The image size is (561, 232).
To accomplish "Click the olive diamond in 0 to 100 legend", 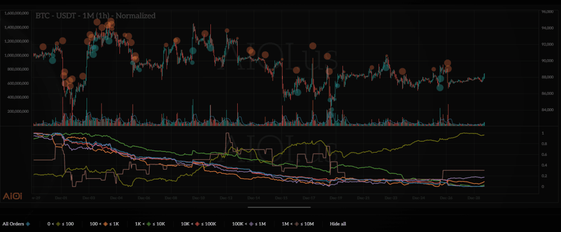I will [58, 223].
